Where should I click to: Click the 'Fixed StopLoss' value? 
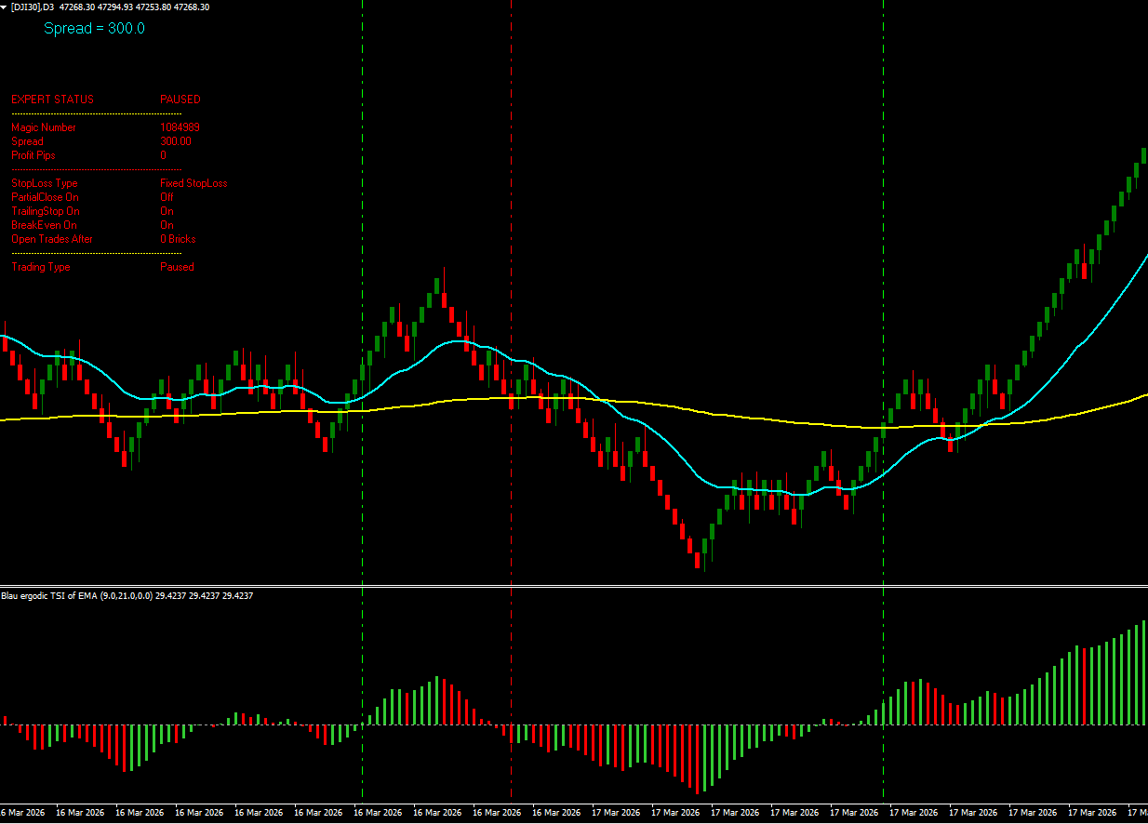[194, 183]
